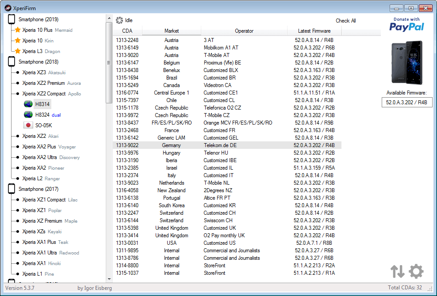Select the H8314 model
This screenshot has width=437, height=296.
[x=42, y=104]
